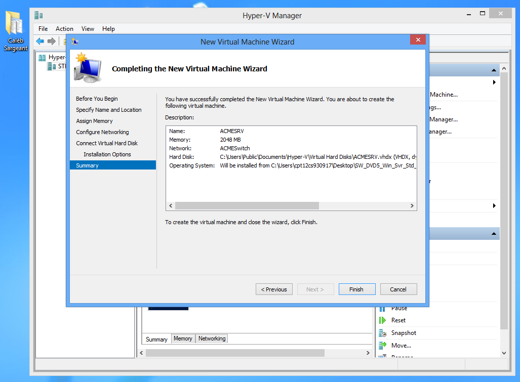
Task: Click the 2048 MB memory value
Action: pos(230,140)
